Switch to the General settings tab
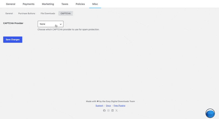 pos(11,4)
